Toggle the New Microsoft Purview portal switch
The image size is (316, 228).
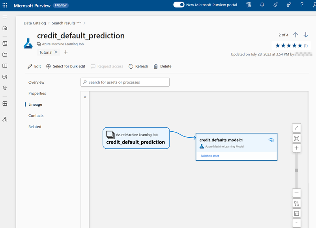179,5
